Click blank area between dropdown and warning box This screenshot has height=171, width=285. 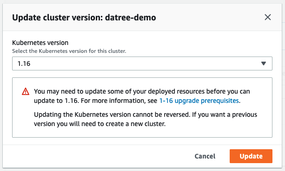pos(142,74)
